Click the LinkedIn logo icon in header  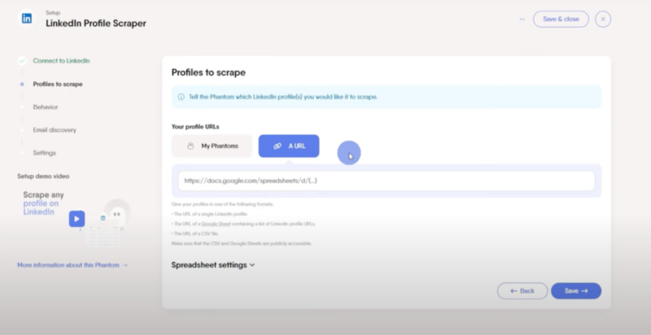click(x=27, y=19)
